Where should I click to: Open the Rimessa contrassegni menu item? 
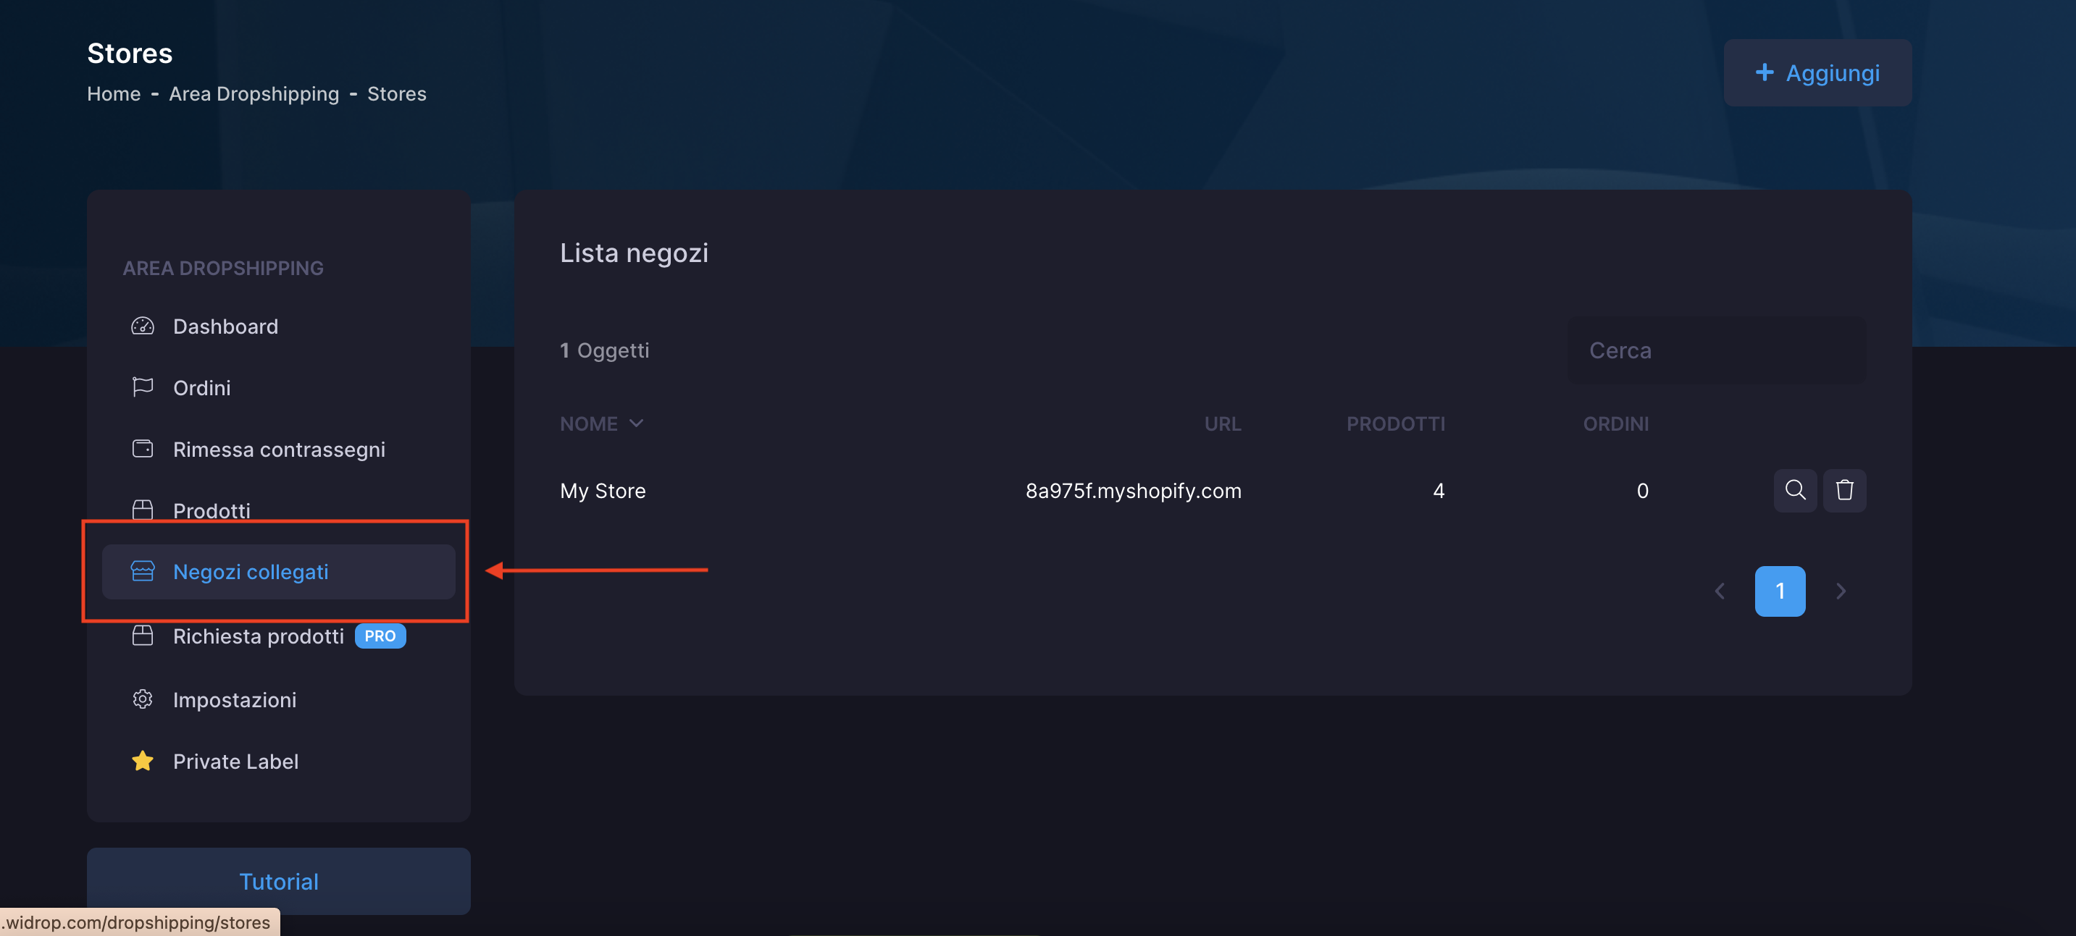point(279,449)
